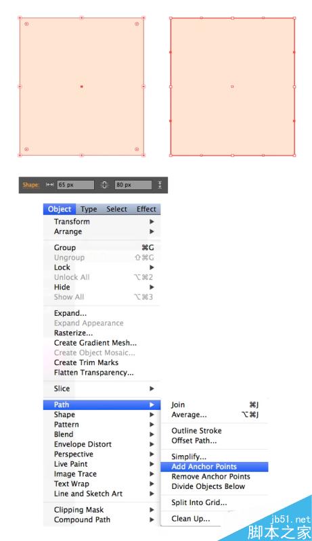
Task: Click the top-right anchor point of right rectangle
Action: [294, 18]
